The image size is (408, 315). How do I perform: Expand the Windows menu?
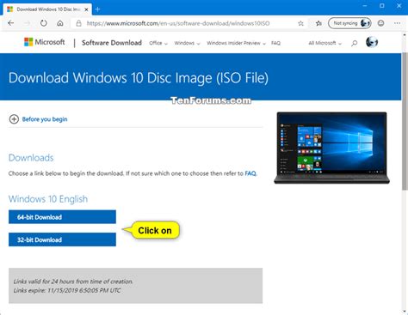tap(187, 43)
